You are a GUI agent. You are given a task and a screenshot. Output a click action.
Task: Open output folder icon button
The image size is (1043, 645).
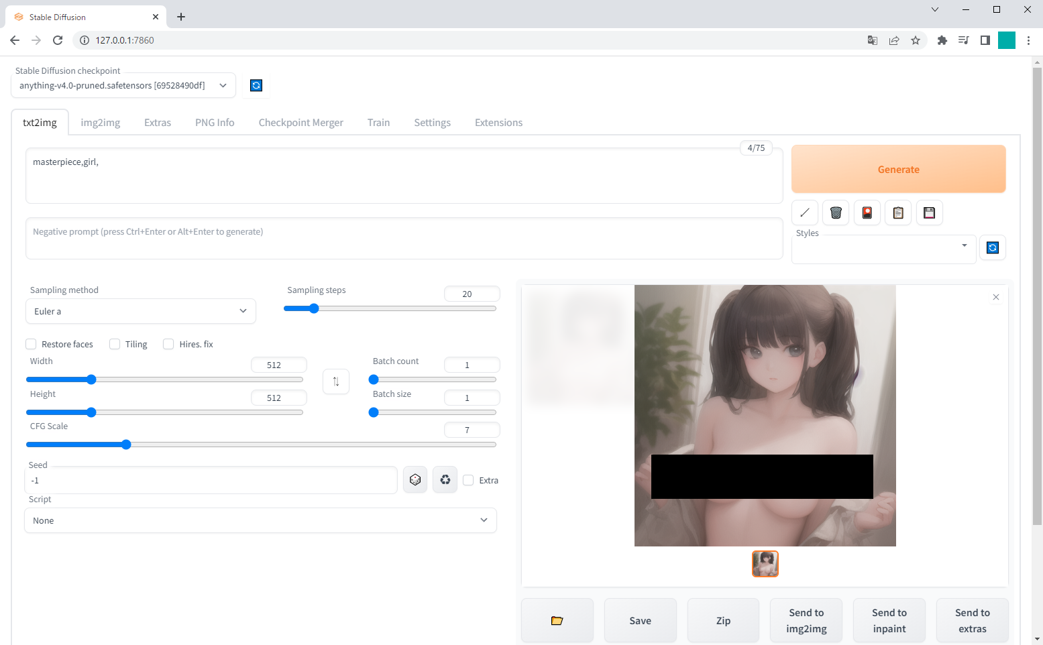click(x=557, y=621)
